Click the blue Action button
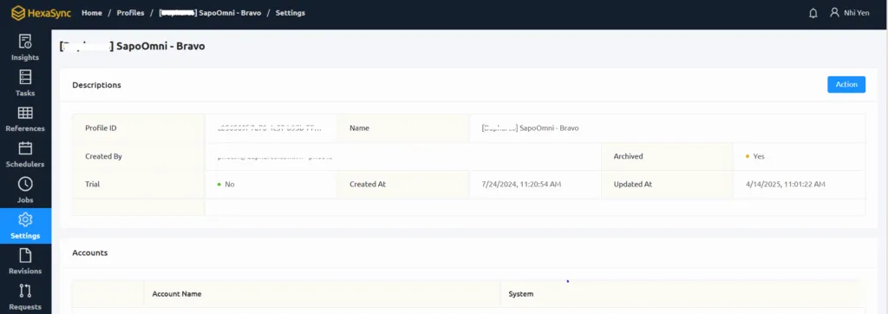This screenshot has width=888, height=314. click(846, 84)
